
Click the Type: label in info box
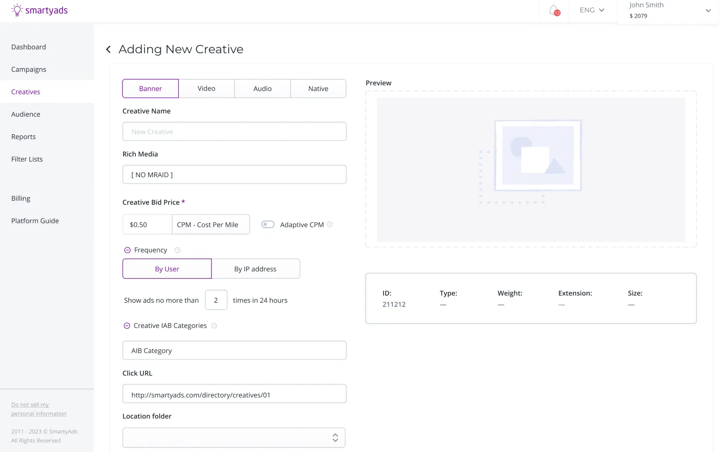tap(448, 293)
